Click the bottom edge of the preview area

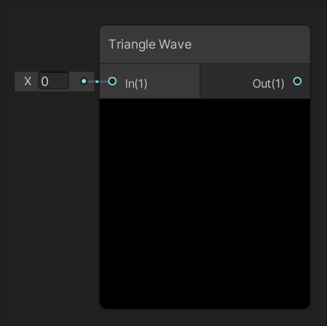tap(205, 308)
